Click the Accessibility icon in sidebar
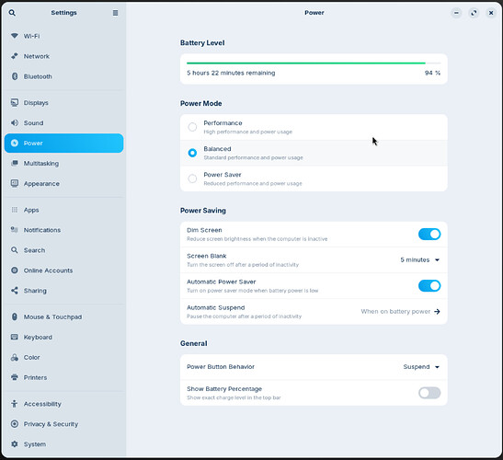This screenshot has width=503, height=460. [x=15, y=404]
